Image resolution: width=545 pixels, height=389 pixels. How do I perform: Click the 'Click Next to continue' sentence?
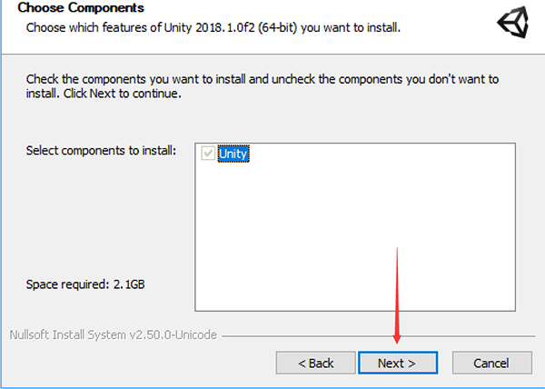pyautogui.click(x=124, y=94)
